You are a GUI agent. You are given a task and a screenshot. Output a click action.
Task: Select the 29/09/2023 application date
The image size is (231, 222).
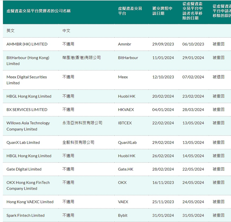163,44
